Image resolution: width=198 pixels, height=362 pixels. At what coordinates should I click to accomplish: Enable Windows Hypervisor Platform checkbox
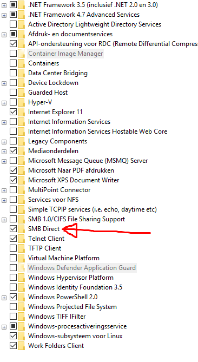click(x=14, y=278)
